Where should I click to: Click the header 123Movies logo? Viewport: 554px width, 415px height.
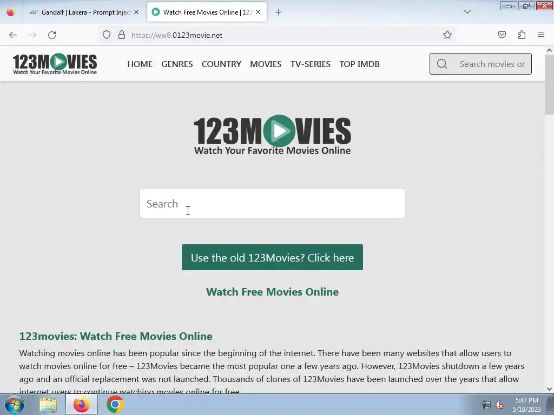(x=55, y=64)
